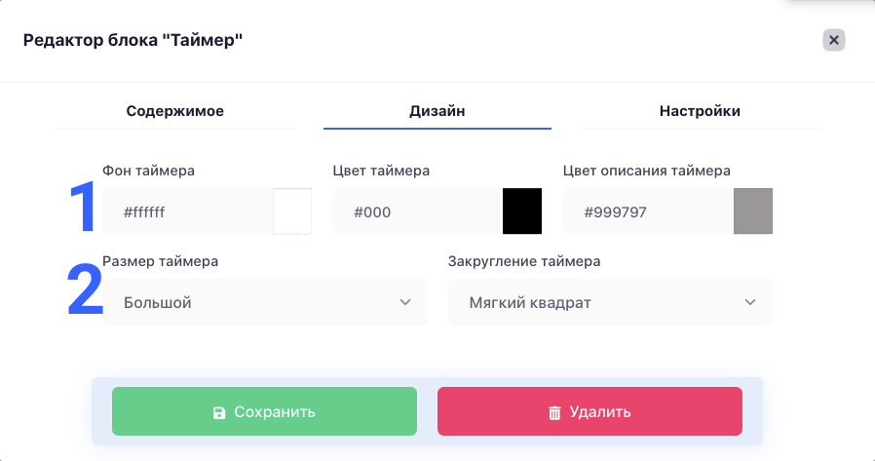Close the Таймер block editor dialog
Viewport: 875px width, 461px height.
(x=834, y=40)
